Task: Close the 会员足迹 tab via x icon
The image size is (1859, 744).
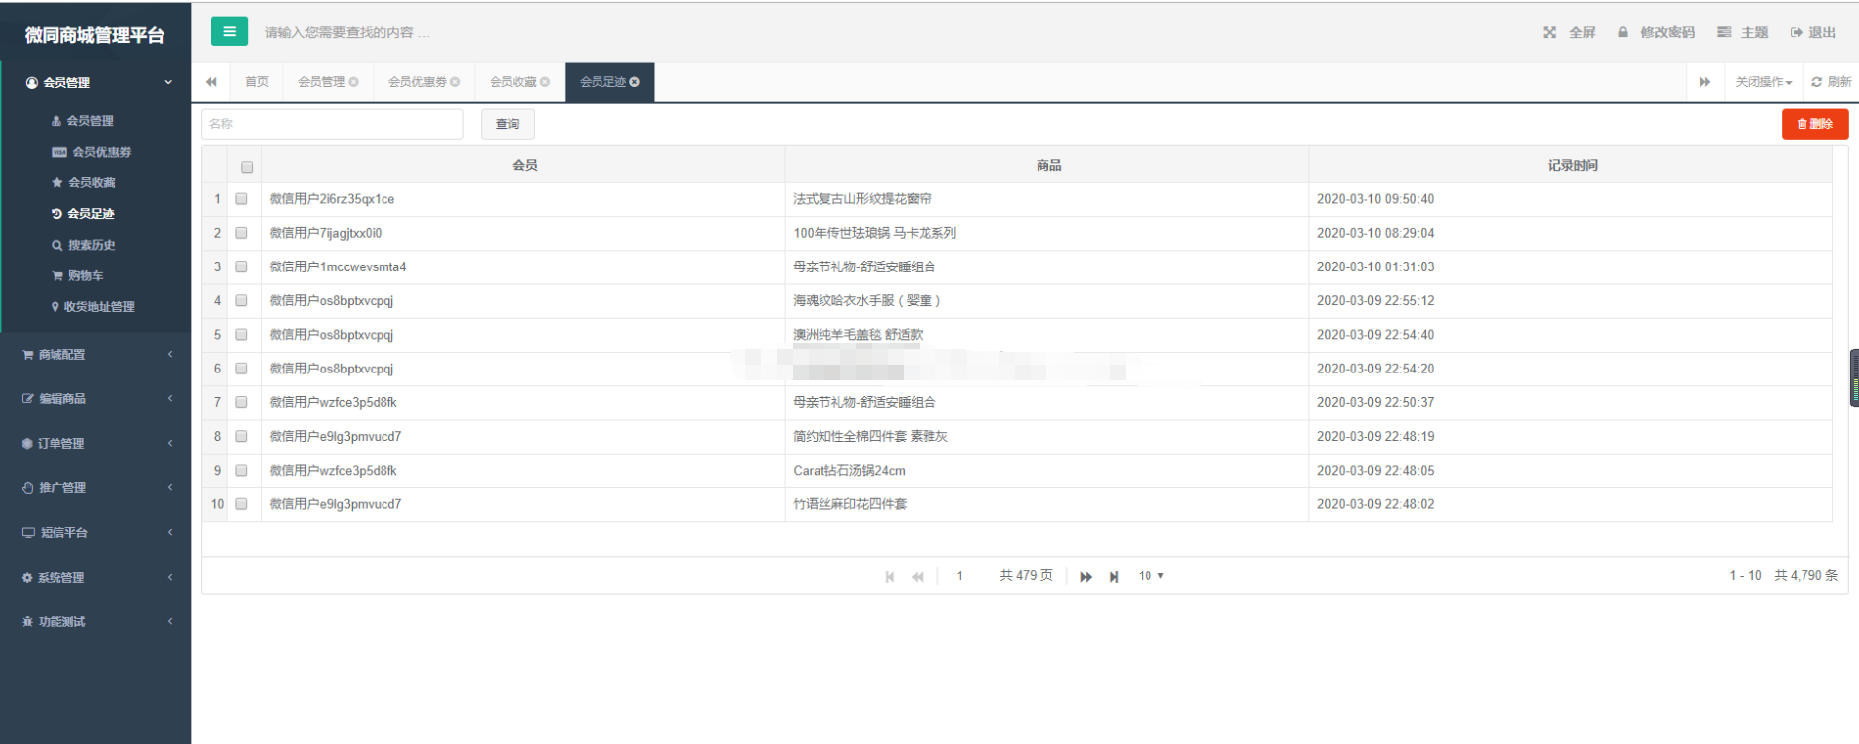Action: (634, 82)
